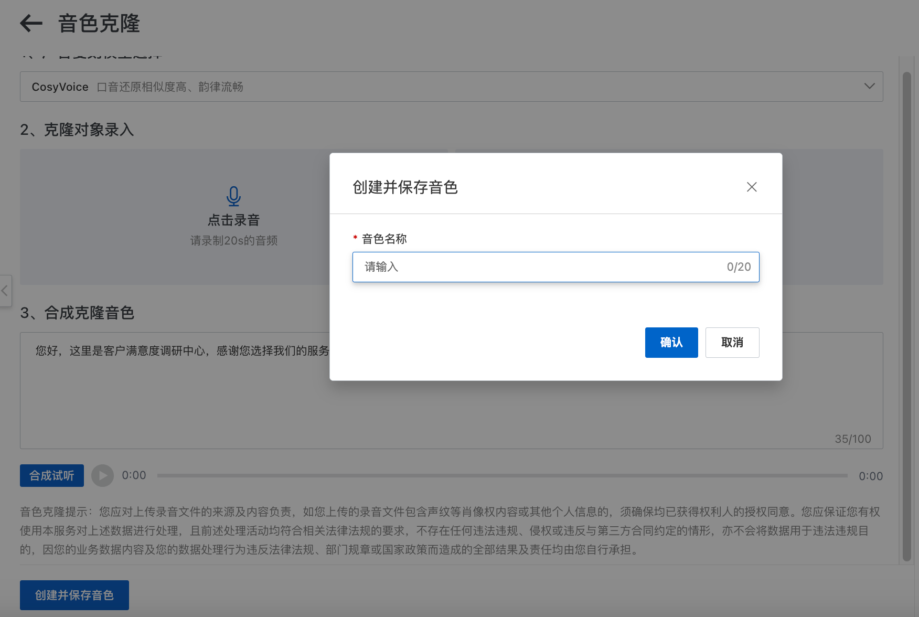919x617 pixels.
Task: Click the 音色名称 input field
Action: pyautogui.click(x=555, y=267)
